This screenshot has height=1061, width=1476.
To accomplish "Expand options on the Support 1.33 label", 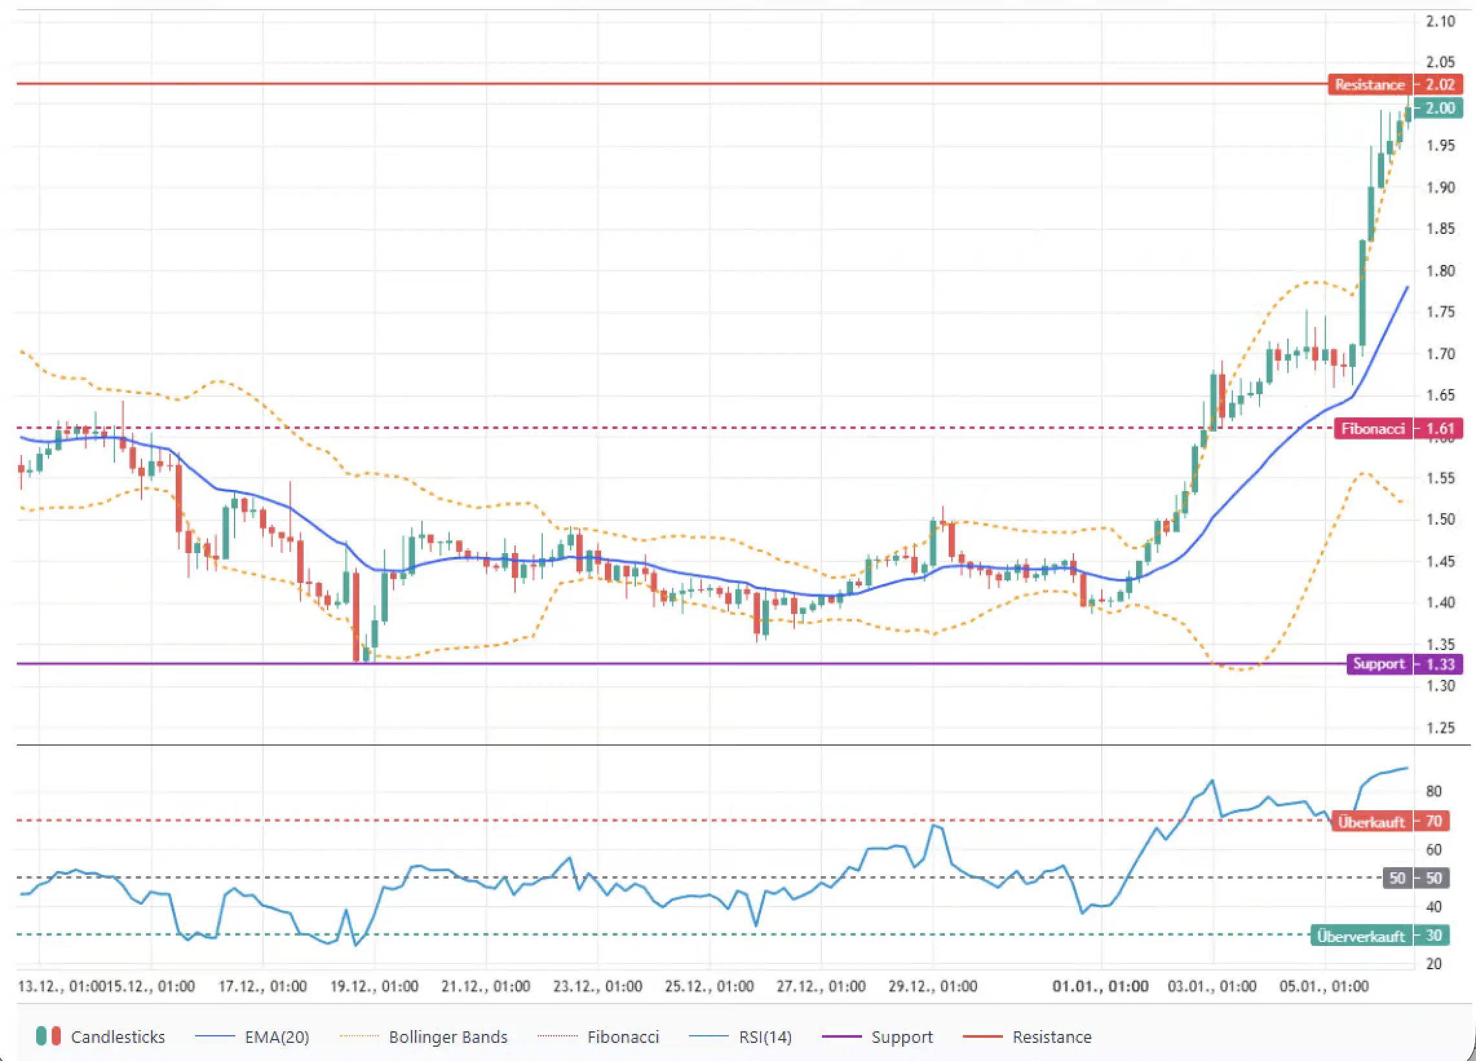I will click(x=1380, y=665).
